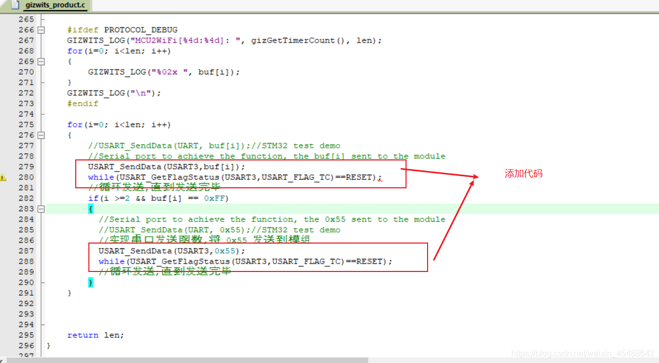
Task: Click the 'return len;' statement
Action: (x=96, y=335)
